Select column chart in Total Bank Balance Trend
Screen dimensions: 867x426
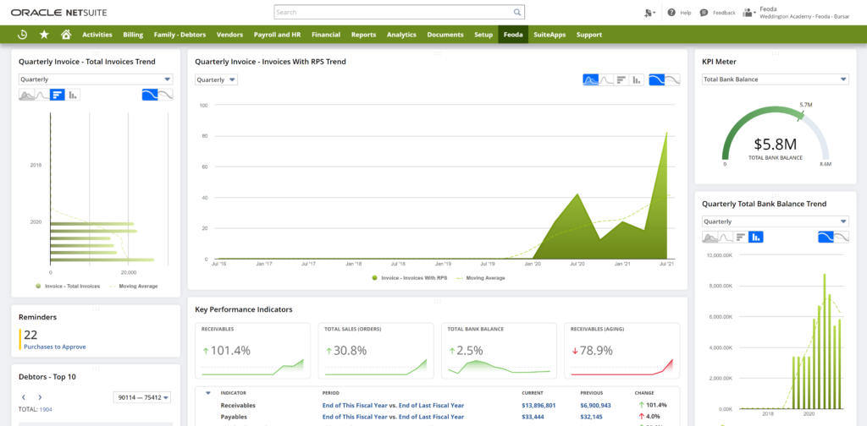756,238
